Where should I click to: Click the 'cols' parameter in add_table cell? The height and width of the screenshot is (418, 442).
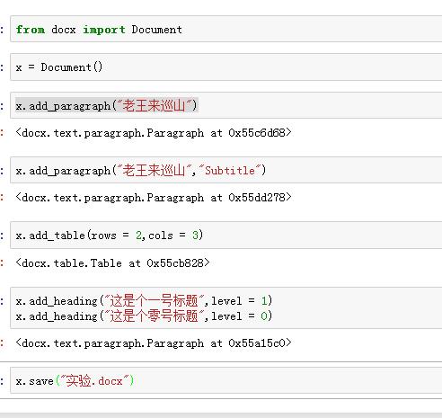[x=161, y=236]
